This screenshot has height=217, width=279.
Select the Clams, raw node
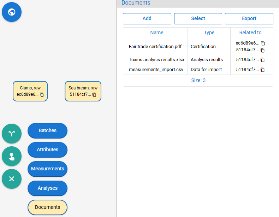pos(30,91)
